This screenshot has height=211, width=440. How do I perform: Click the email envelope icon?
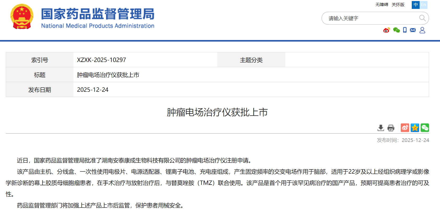tap(413, 30)
